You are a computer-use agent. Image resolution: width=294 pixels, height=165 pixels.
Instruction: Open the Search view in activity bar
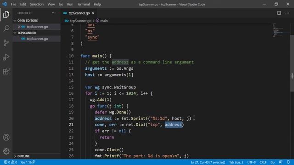pyautogui.click(x=6, y=28)
